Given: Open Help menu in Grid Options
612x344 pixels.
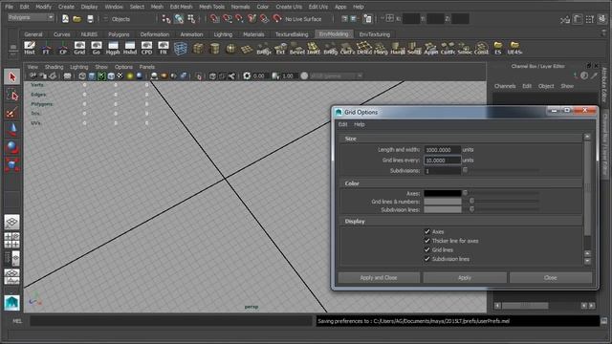Looking at the screenshot, I should coord(360,124).
